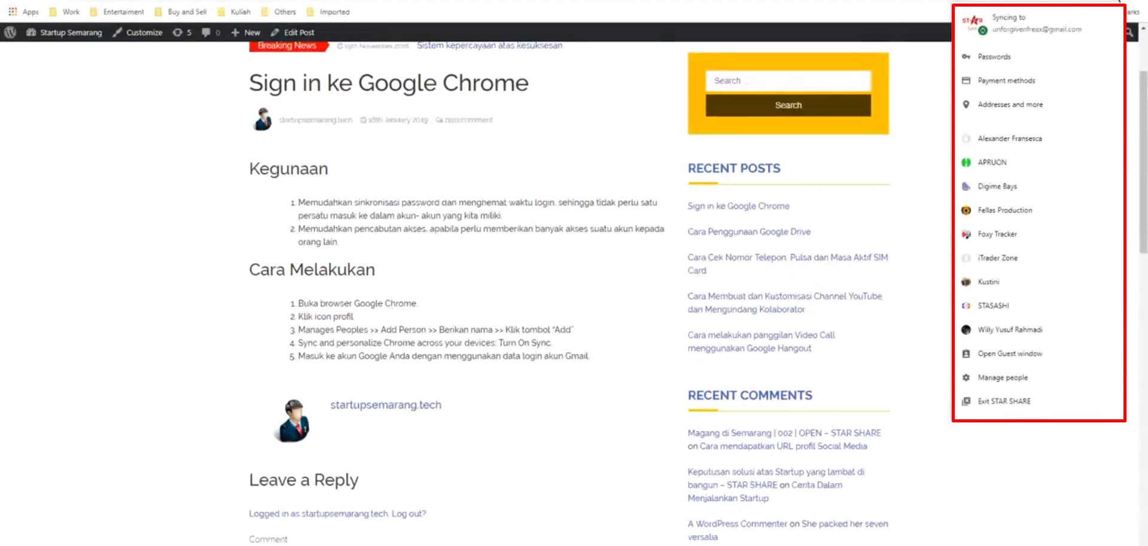Click the scrollbar up arrow
The height and width of the screenshot is (546, 1148).
pyautogui.click(x=1143, y=28)
